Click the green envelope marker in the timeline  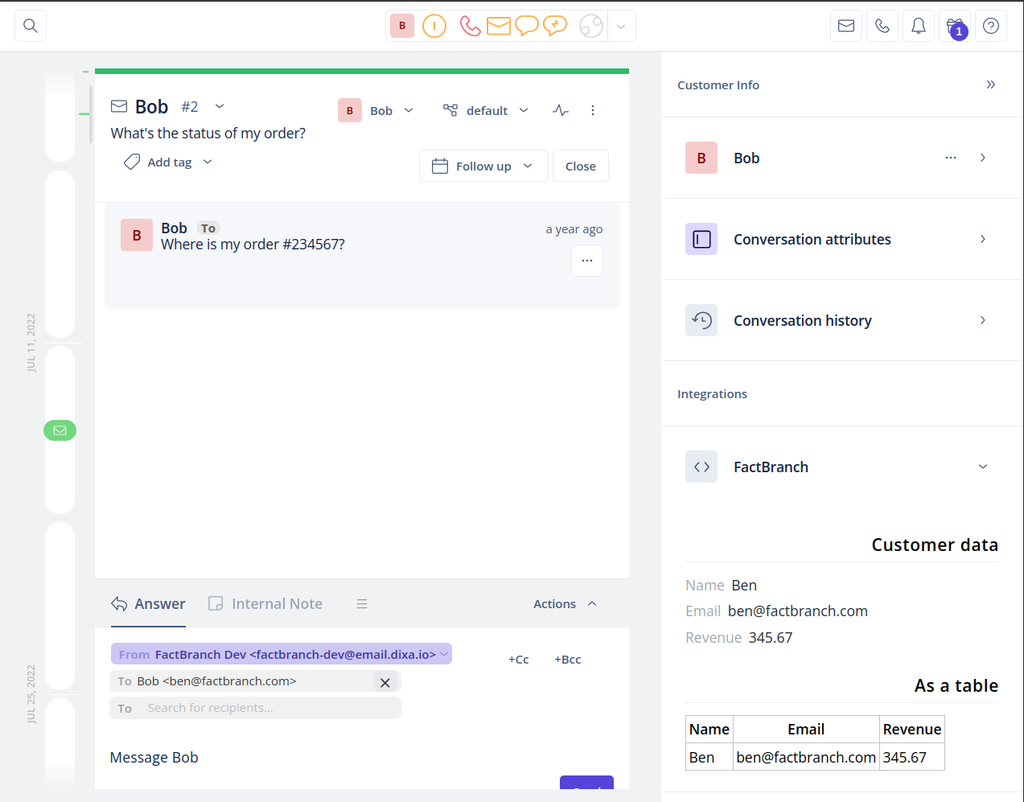point(60,430)
